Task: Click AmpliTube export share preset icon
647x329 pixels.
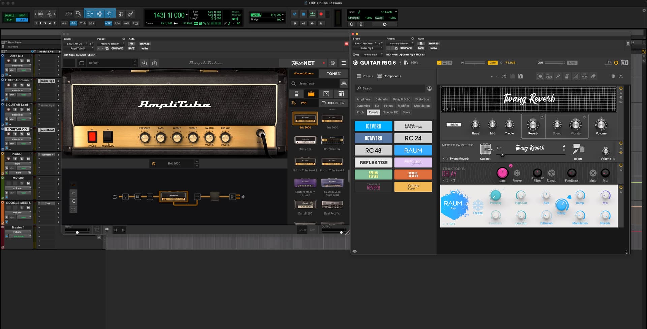Action: [x=154, y=63]
